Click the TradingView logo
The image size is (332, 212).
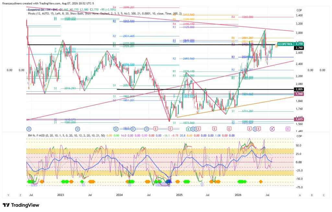(21, 205)
